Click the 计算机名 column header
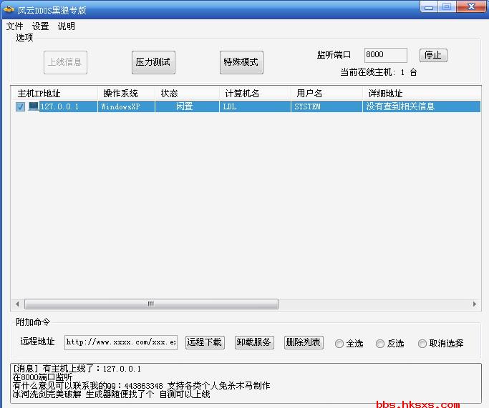Image resolution: width=489 pixels, height=408 pixels. [255, 94]
